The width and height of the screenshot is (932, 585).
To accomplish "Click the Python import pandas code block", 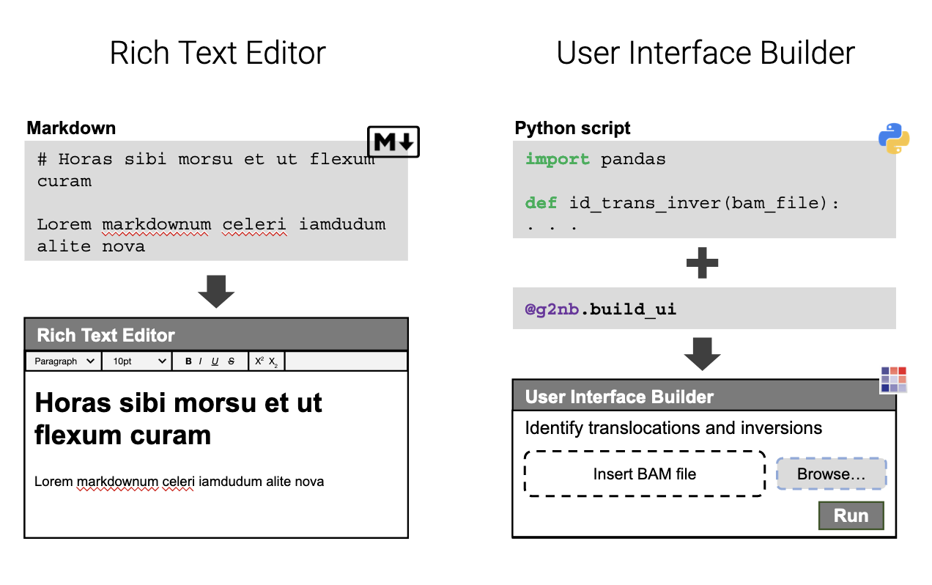I will click(704, 189).
